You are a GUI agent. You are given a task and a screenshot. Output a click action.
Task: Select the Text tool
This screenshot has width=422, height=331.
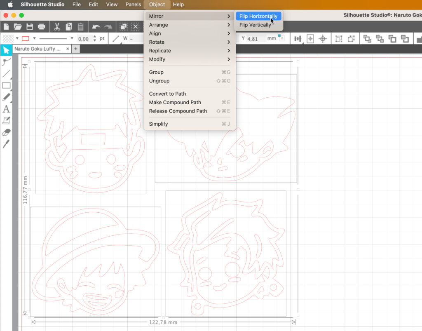6,109
